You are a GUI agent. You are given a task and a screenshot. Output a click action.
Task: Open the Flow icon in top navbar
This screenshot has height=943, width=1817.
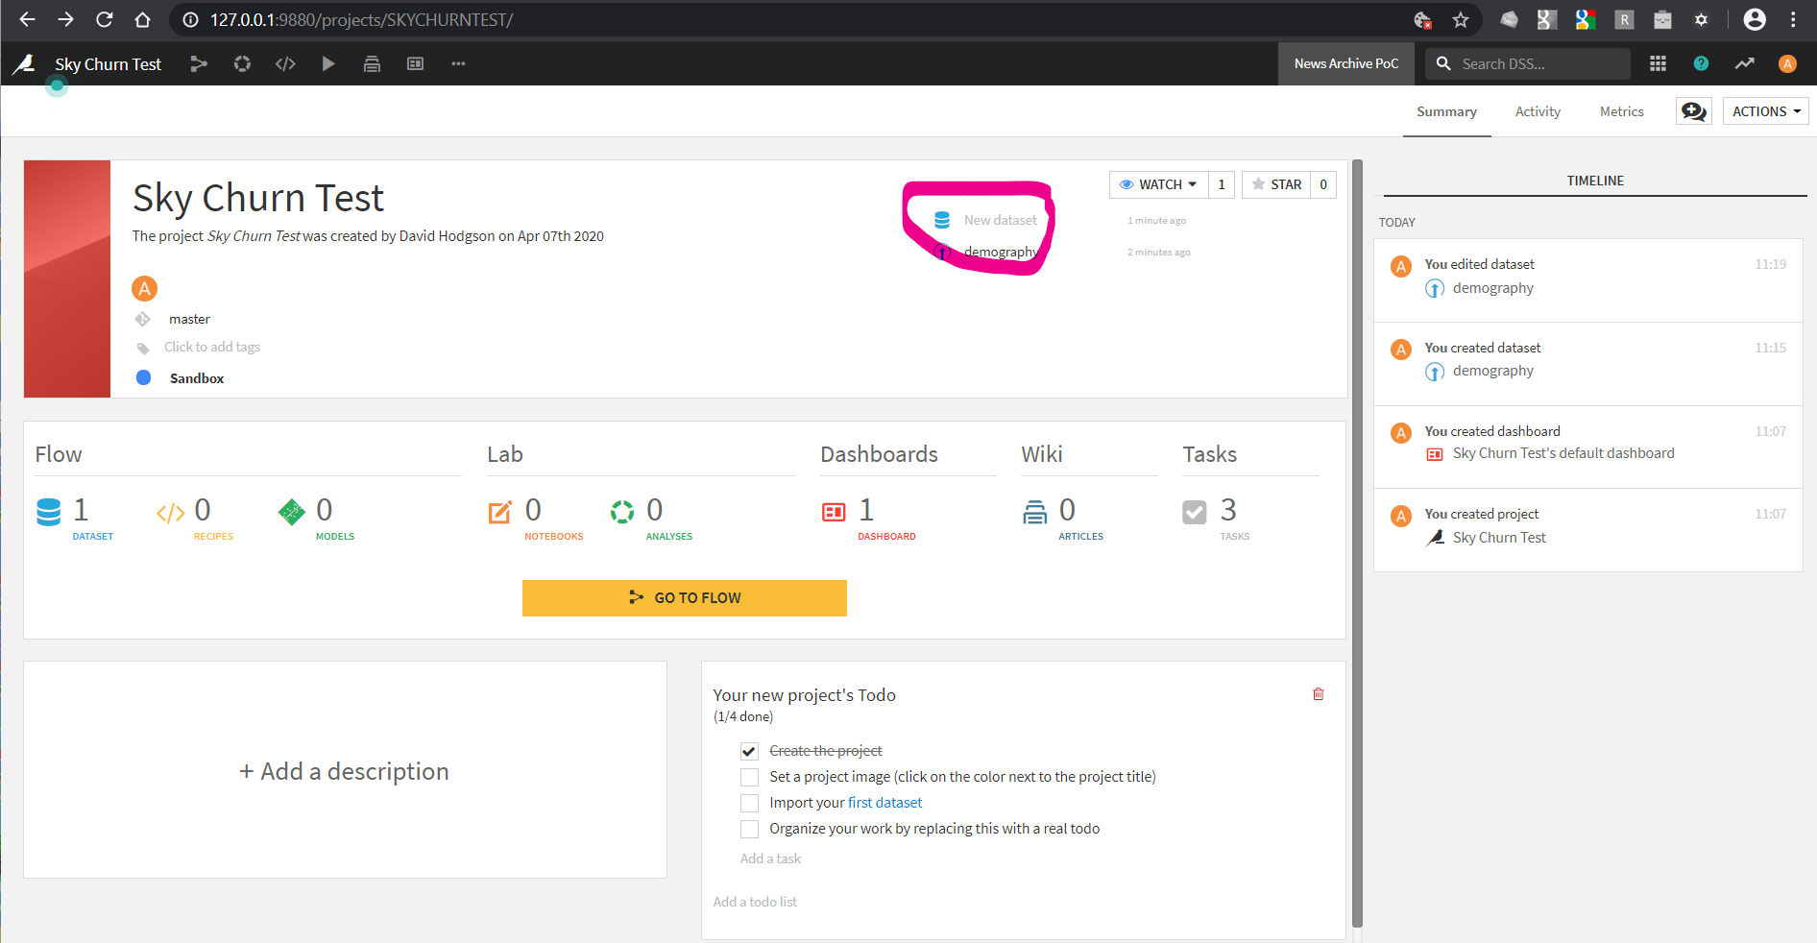199,63
